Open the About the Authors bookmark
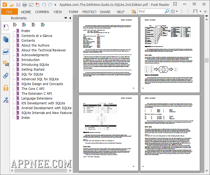Image resolution: width=210 pixels, height=175 pixels. pos(35,45)
